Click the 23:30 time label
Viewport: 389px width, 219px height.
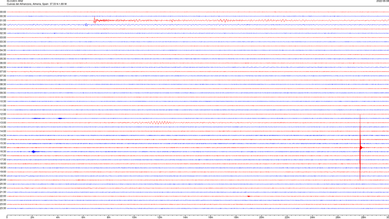(3, 208)
